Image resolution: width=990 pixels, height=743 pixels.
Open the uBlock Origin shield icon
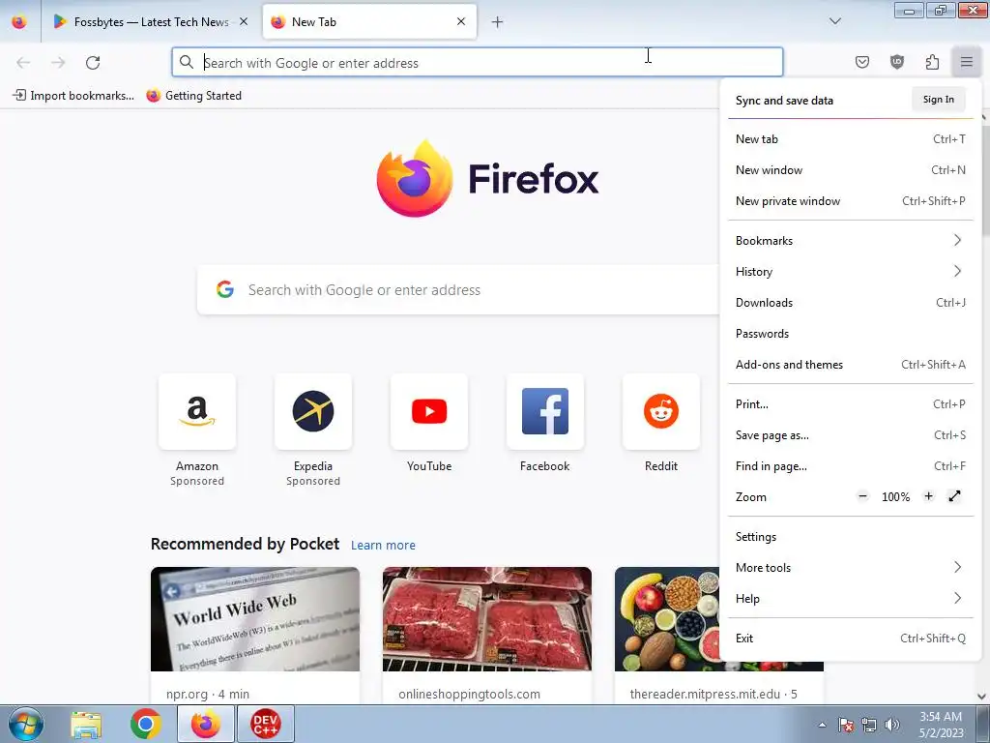click(x=896, y=62)
